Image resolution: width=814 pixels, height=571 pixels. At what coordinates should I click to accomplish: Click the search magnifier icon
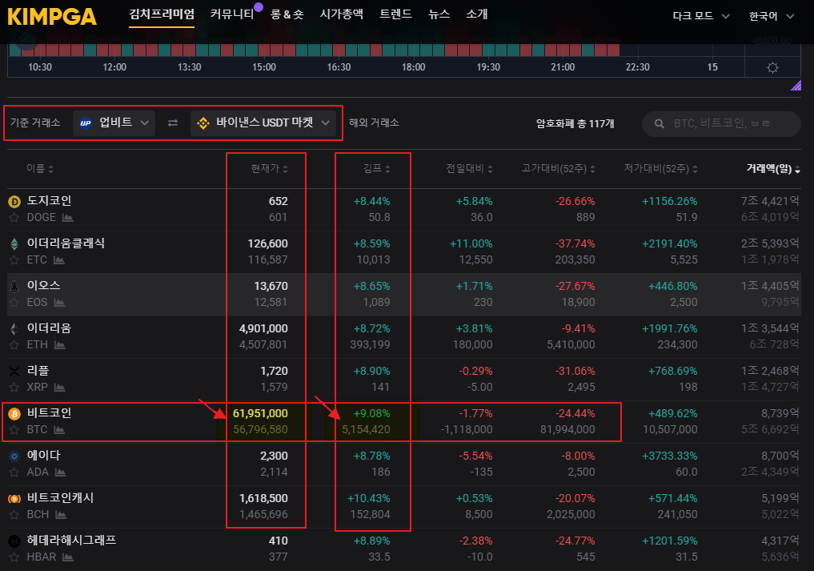pos(660,123)
